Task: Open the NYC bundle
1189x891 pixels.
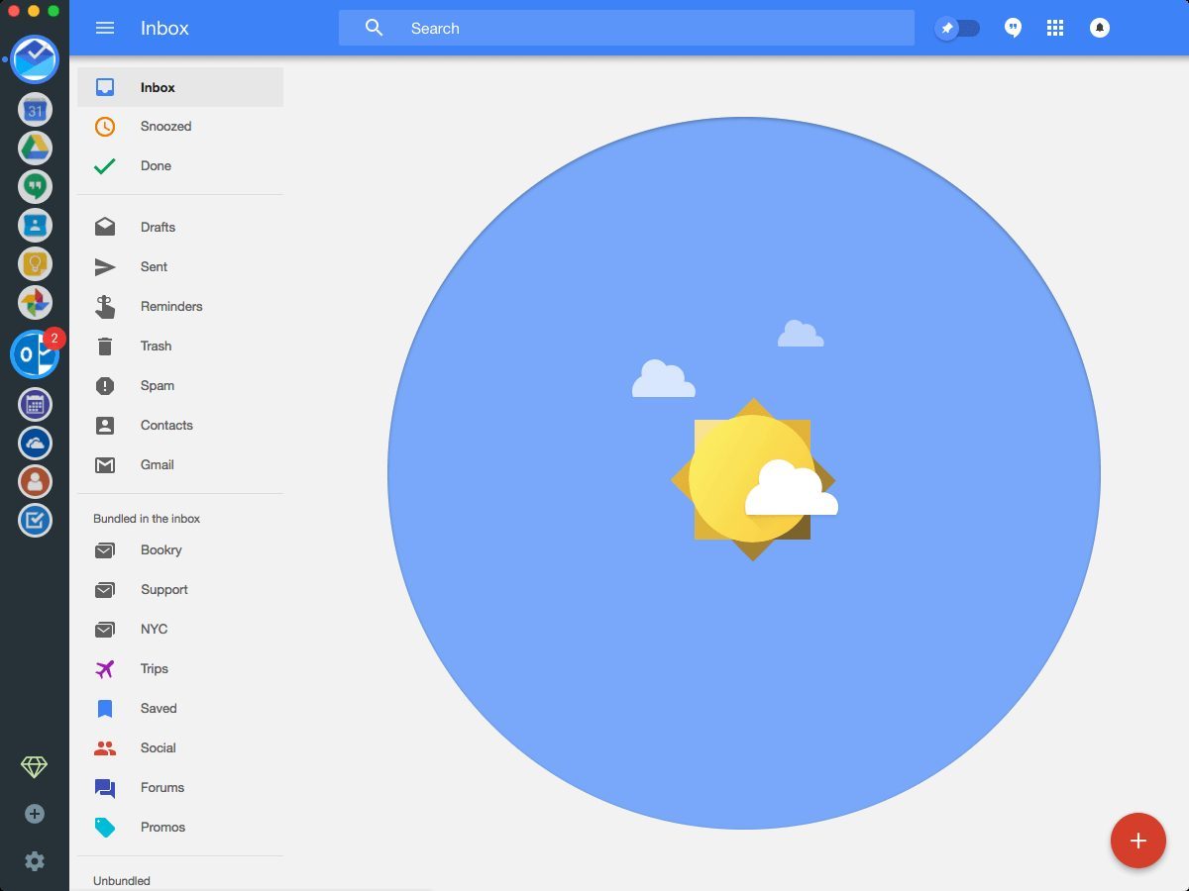Action: [180, 630]
